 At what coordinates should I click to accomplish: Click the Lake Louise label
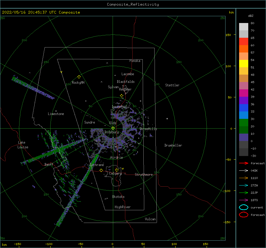point(23,145)
